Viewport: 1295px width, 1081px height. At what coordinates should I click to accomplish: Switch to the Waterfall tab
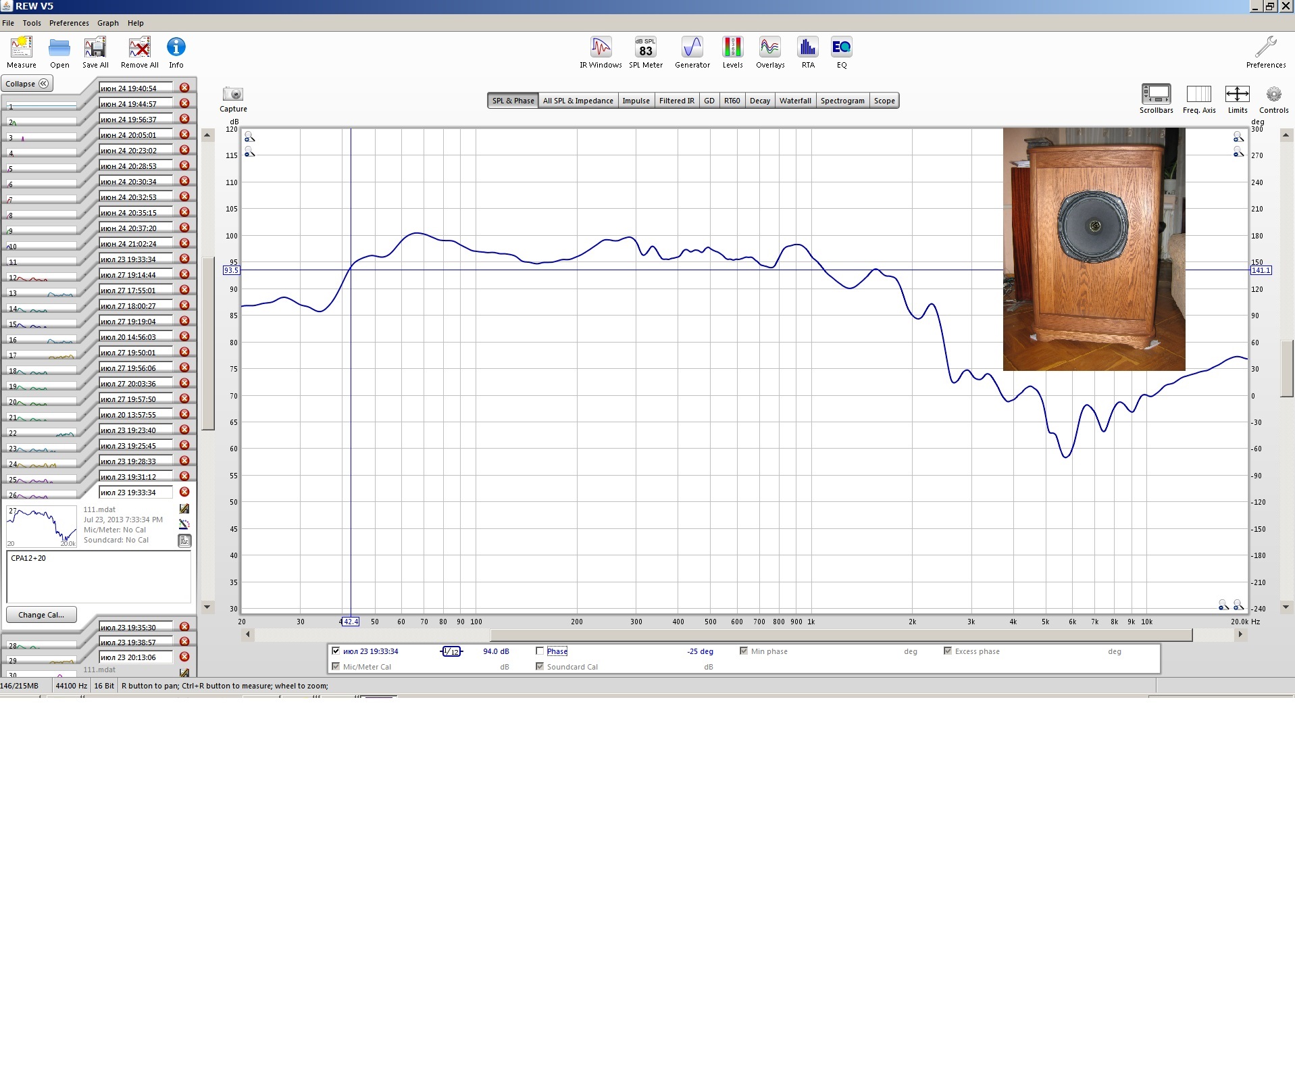794,101
